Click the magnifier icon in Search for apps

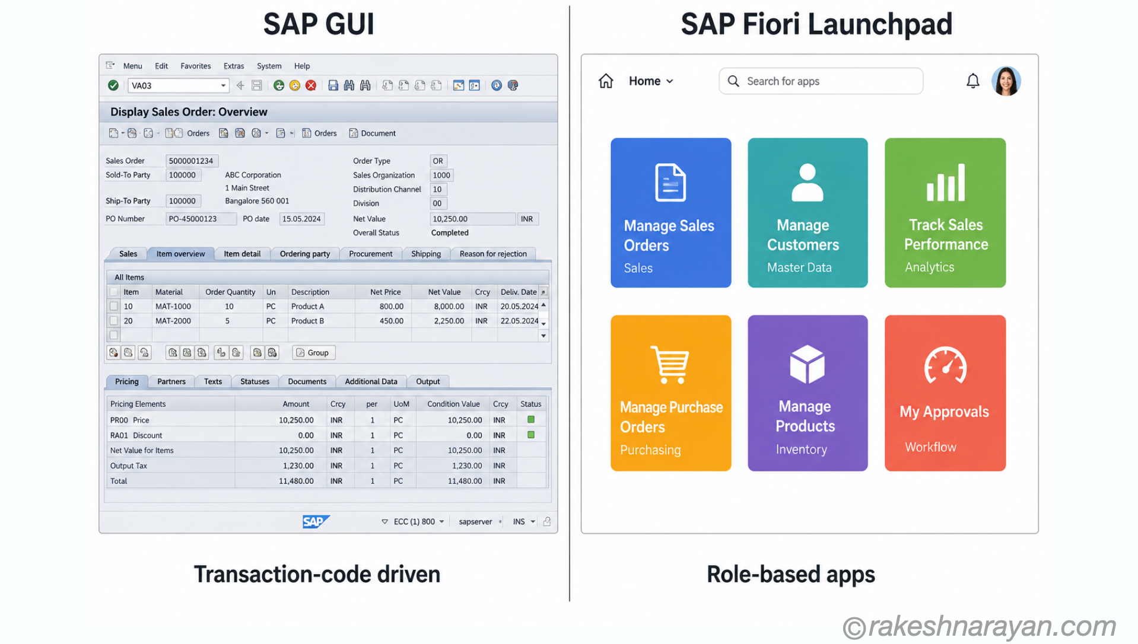(x=733, y=81)
